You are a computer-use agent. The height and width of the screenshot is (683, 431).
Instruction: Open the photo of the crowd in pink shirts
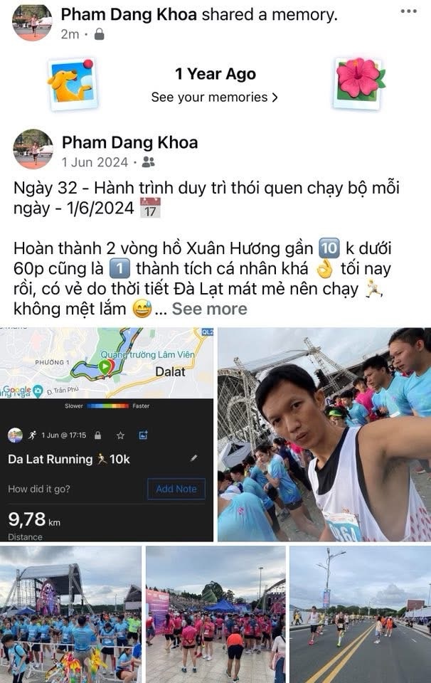pyautogui.click(x=215, y=615)
